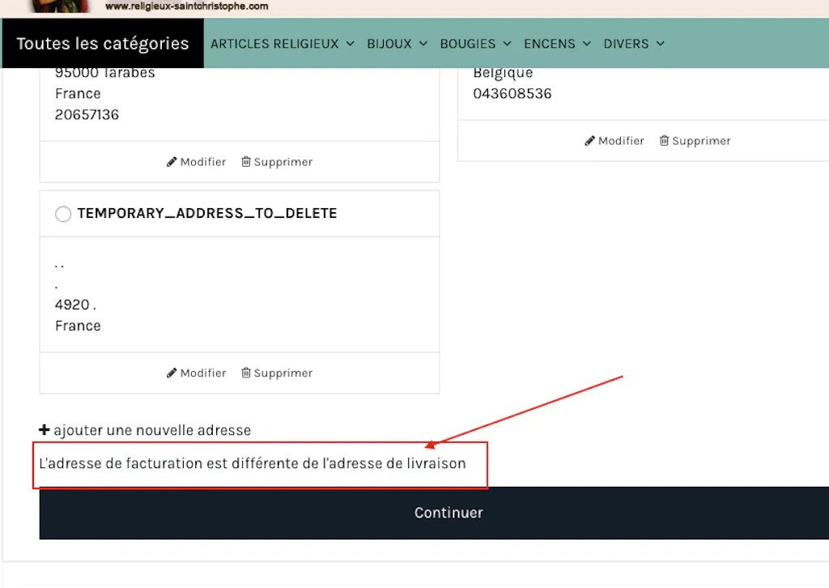Click pencil icon for Belgique address

pos(589,141)
